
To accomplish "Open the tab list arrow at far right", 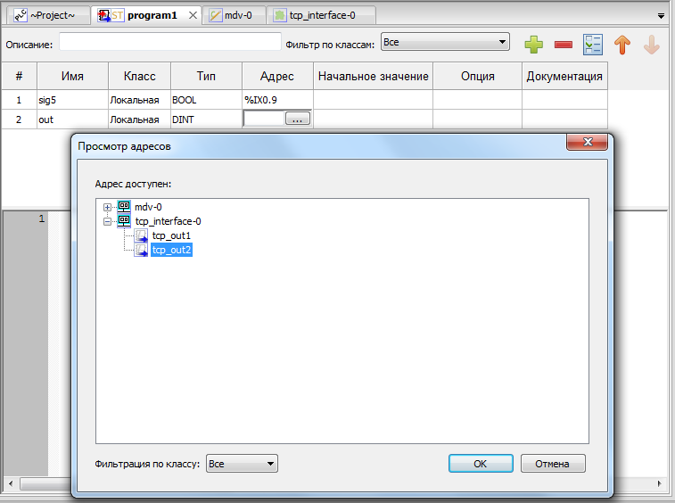I will (x=661, y=16).
